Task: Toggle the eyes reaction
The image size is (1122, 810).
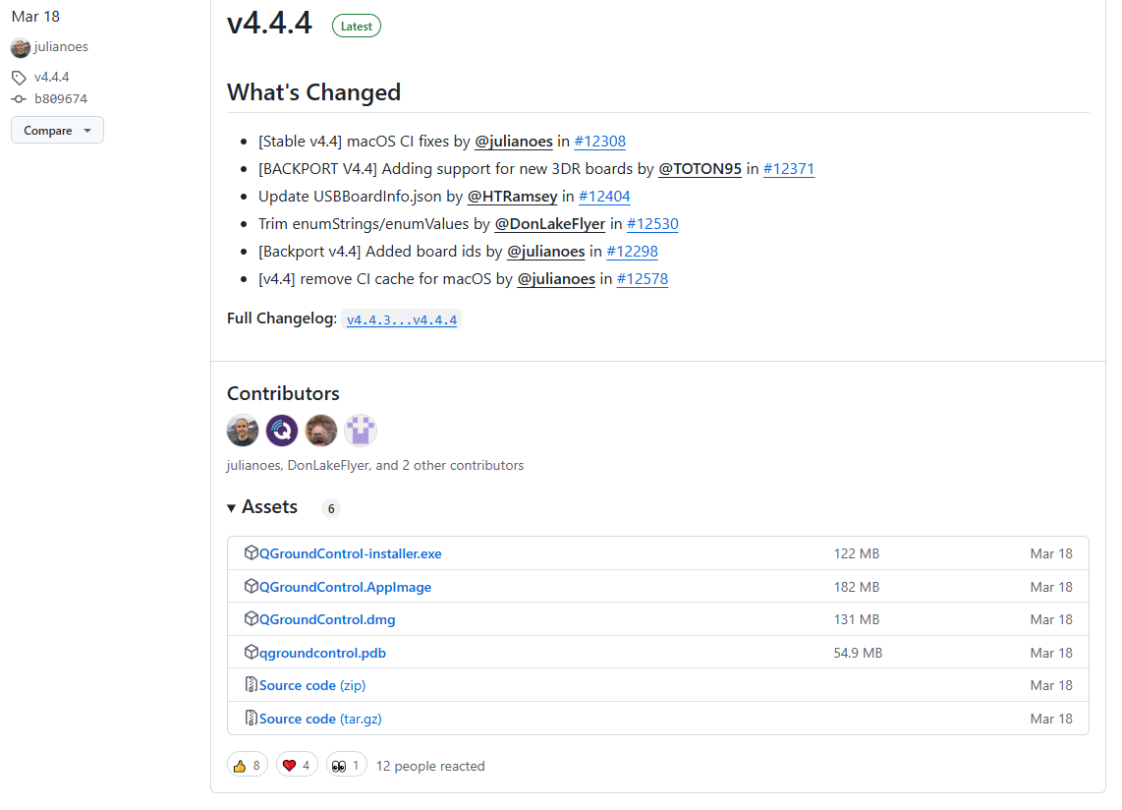Action: 346,765
